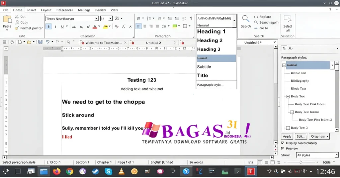Apply the green paragraph shading color
The height and width of the screenshot is (178, 340).
coord(175,26)
